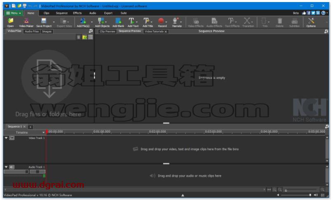
Task: Open the Help question mark icon
Action: pyautogui.click(x=323, y=13)
